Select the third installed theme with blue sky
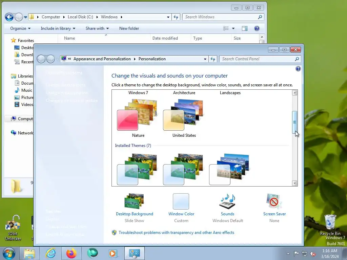 (x=229, y=169)
